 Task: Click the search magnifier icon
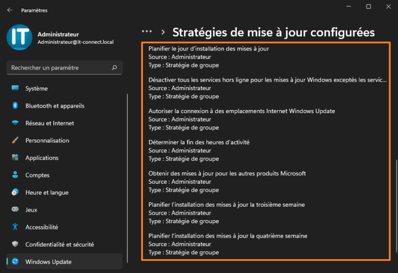(114, 68)
